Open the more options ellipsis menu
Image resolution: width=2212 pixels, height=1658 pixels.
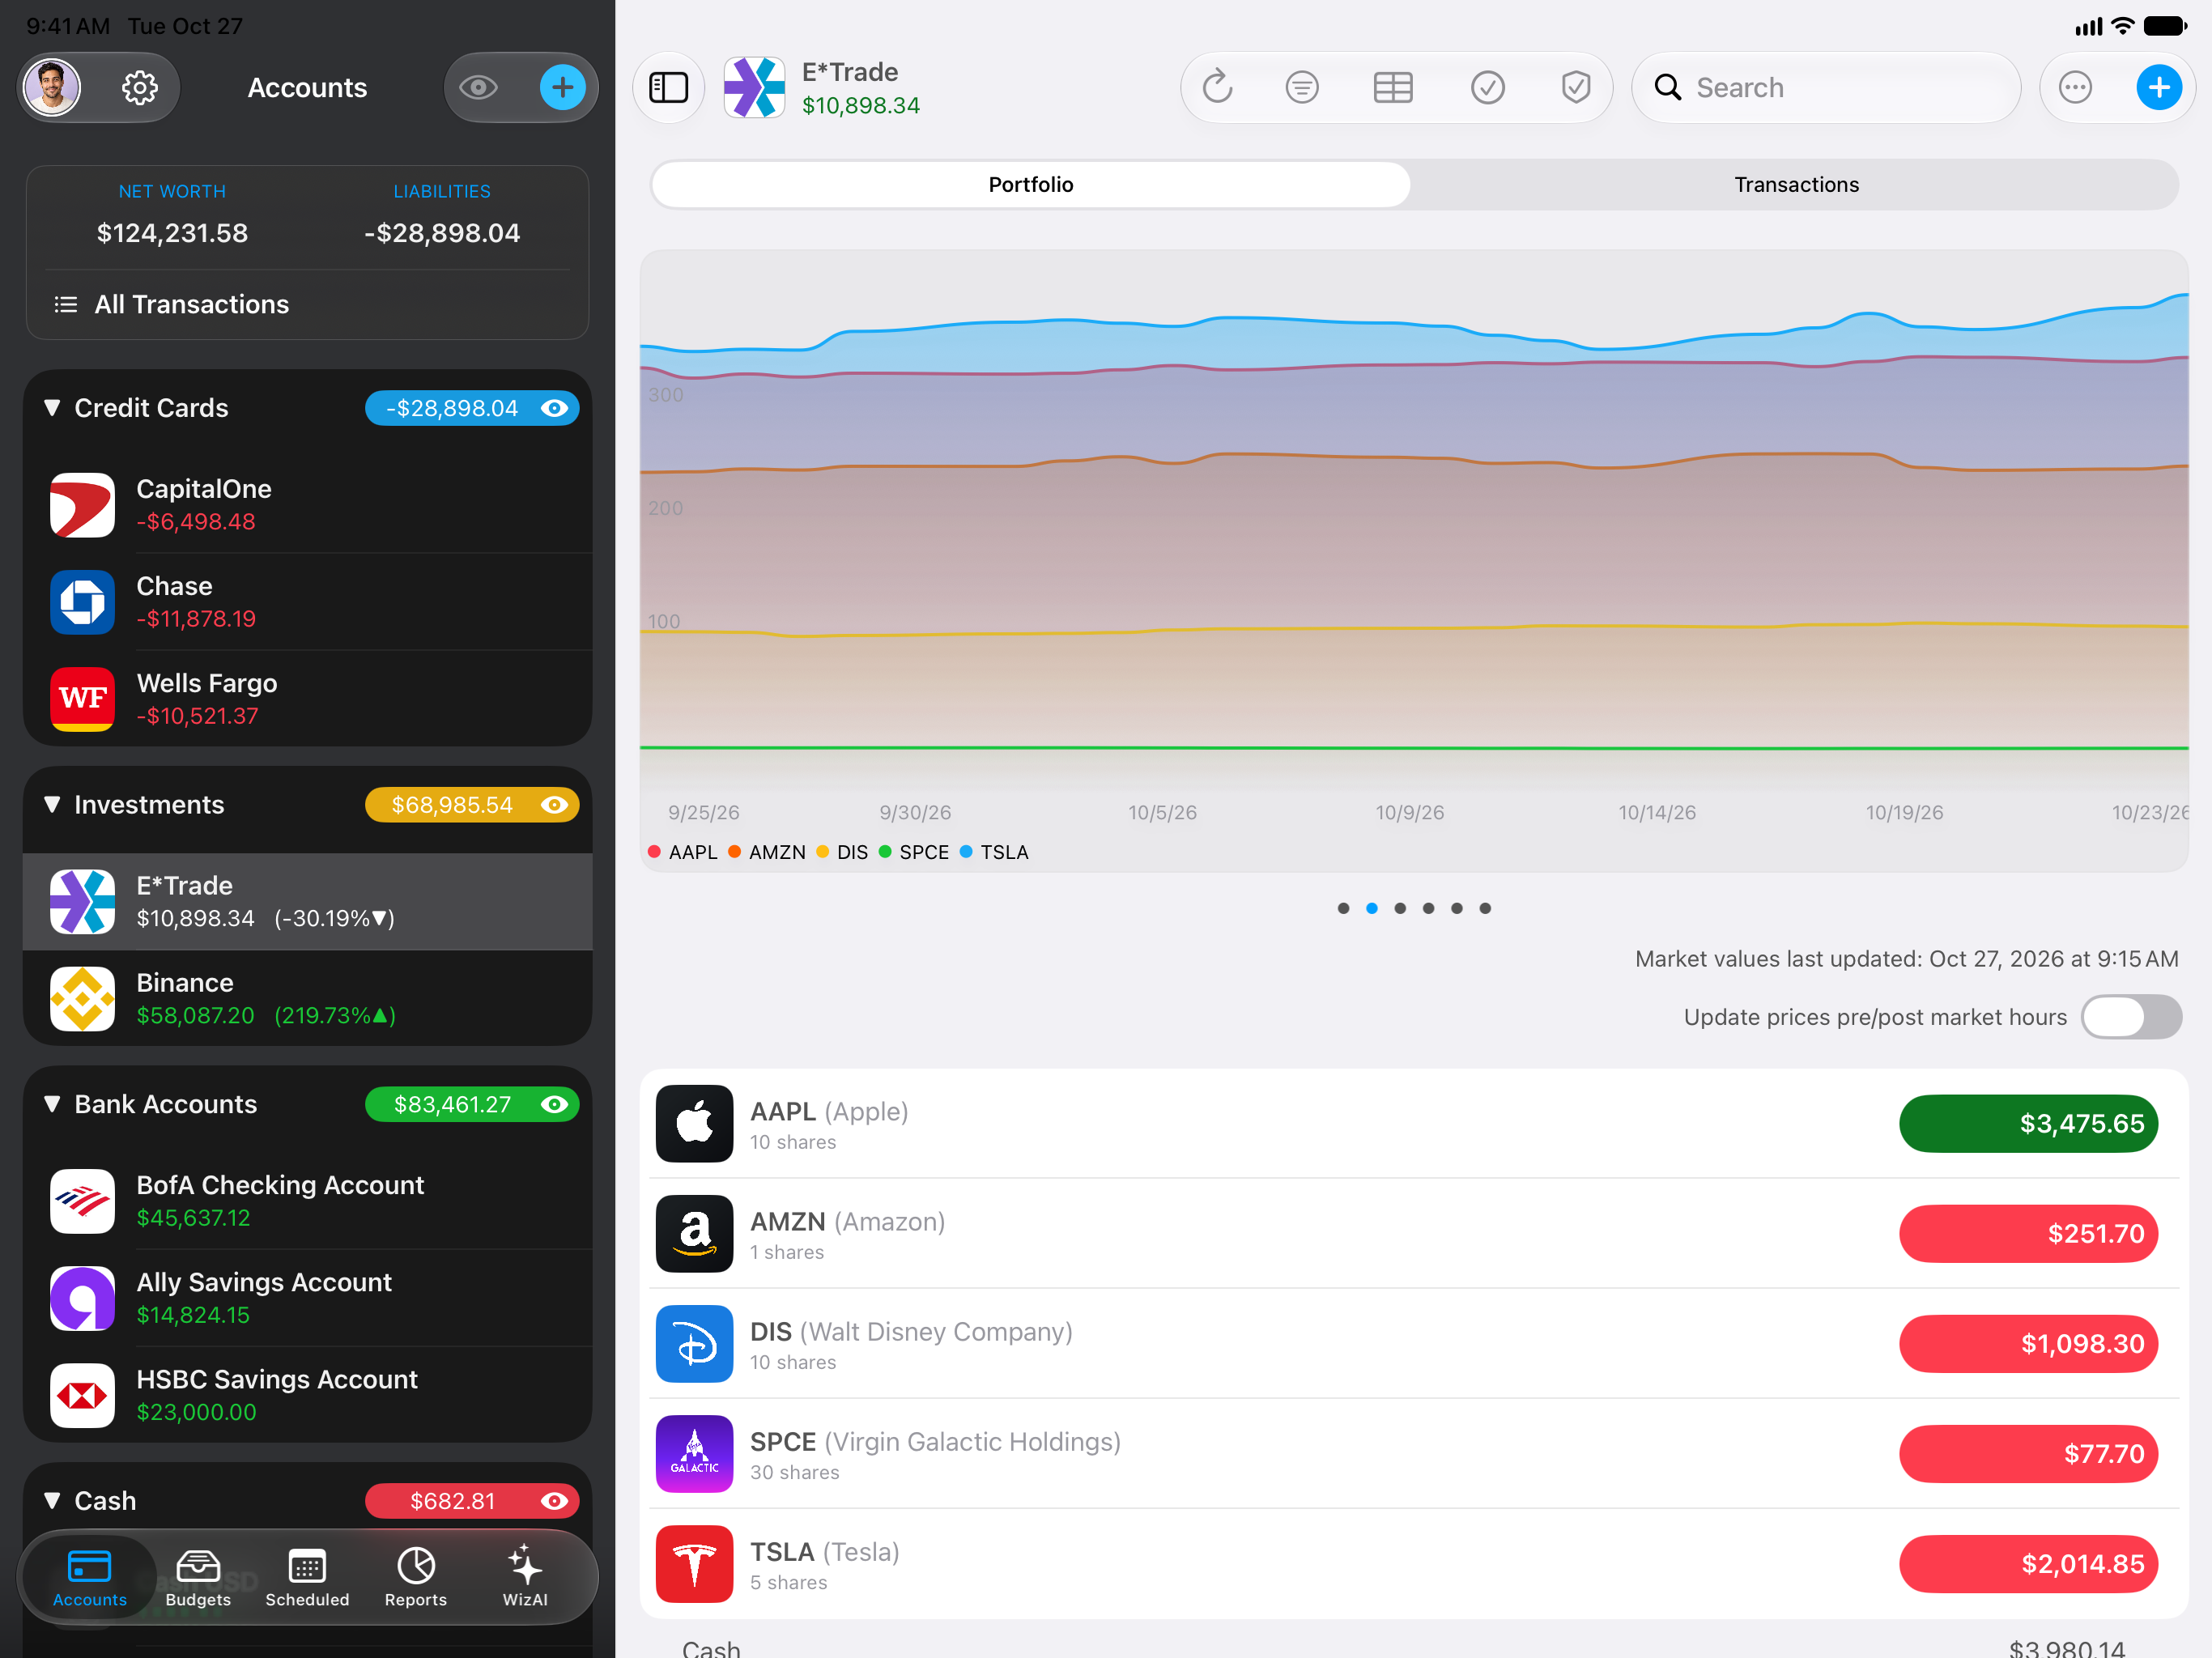[2076, 88]
